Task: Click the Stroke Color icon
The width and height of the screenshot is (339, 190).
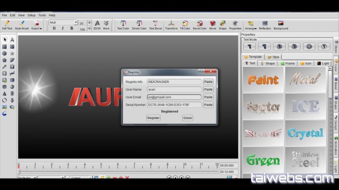Action: click(139, 24)
